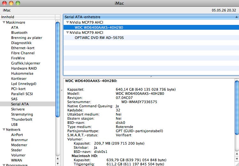Select Bluetooth in sidebar

(x=19, y=33)
